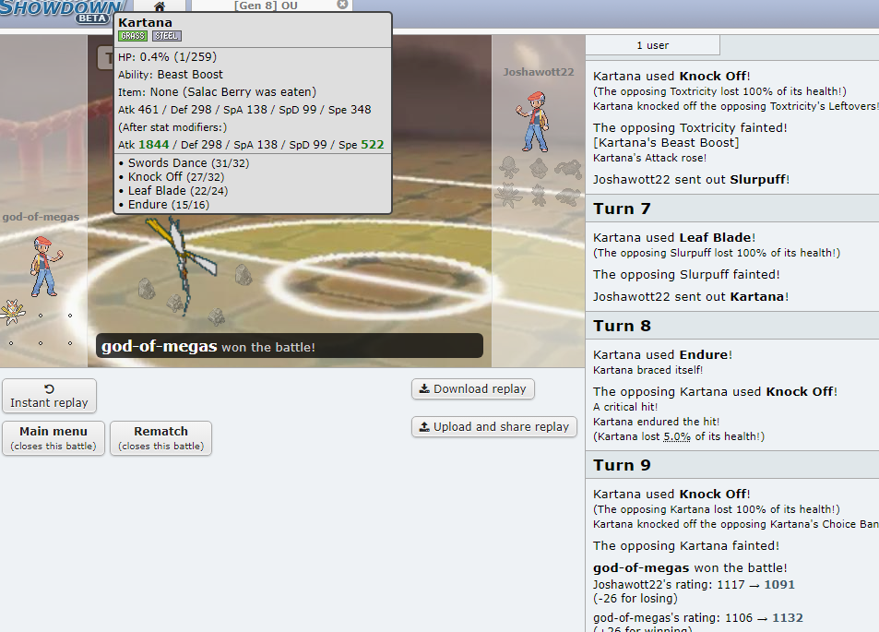
Task: Click the Pokémon Showdown BETA logo
Action: [61, 11]
